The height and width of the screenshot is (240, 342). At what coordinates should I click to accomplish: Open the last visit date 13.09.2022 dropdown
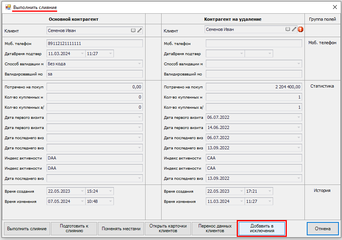299,148
